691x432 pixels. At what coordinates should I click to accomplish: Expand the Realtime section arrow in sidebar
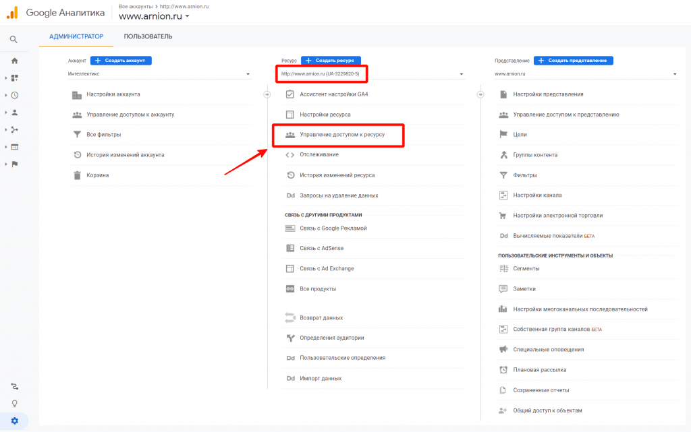[x=5, y=95]
